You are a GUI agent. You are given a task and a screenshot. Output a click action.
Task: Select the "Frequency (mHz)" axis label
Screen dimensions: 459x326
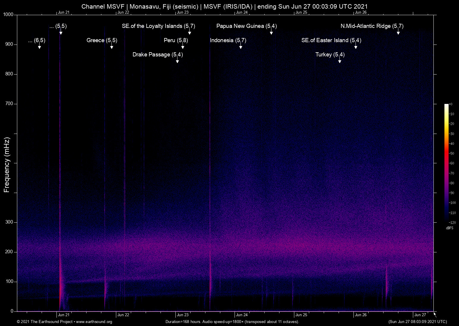pos(7,165)
